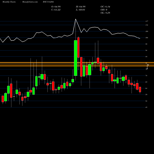Click the 109 price axis label
The image size is (154, 154).
(147, 31)
